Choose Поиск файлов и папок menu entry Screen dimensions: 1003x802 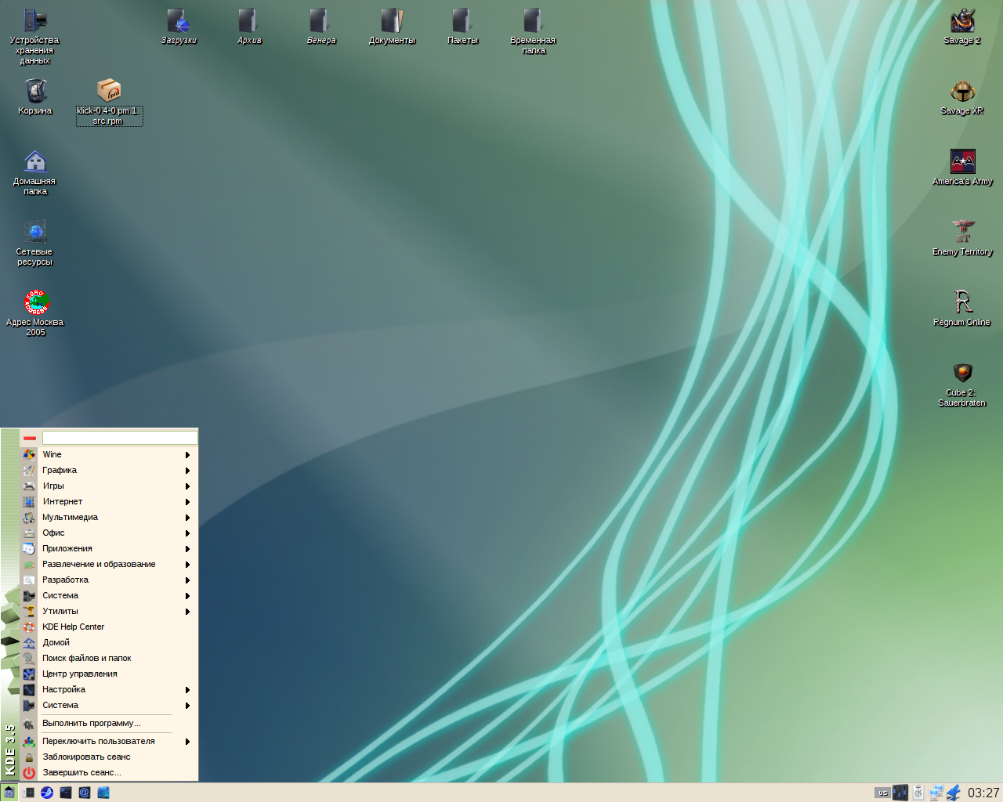86,658
